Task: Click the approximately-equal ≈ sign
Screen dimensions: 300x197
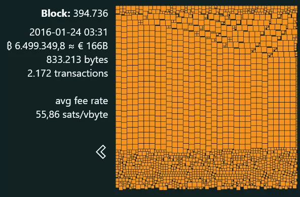Action: 71,46
